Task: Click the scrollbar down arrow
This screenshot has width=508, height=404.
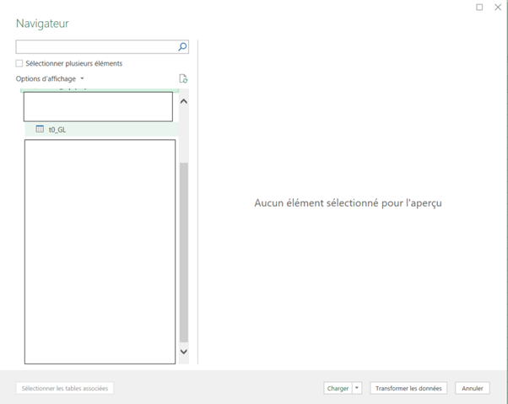Action: [184, 352]
